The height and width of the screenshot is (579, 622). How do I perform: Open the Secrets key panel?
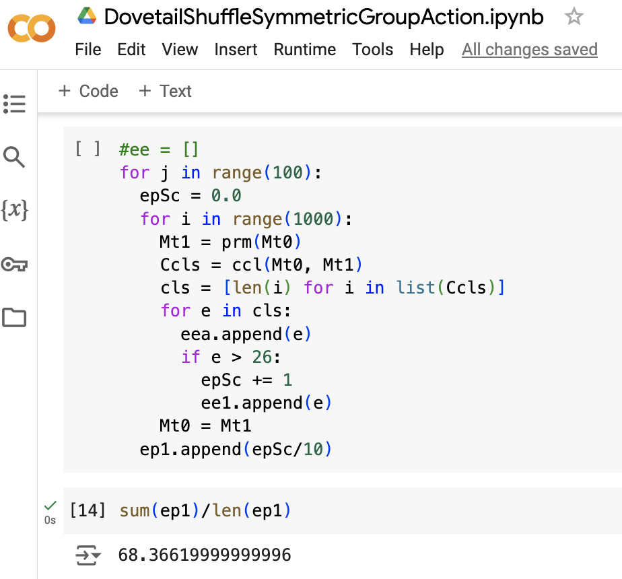coord(14,265)
